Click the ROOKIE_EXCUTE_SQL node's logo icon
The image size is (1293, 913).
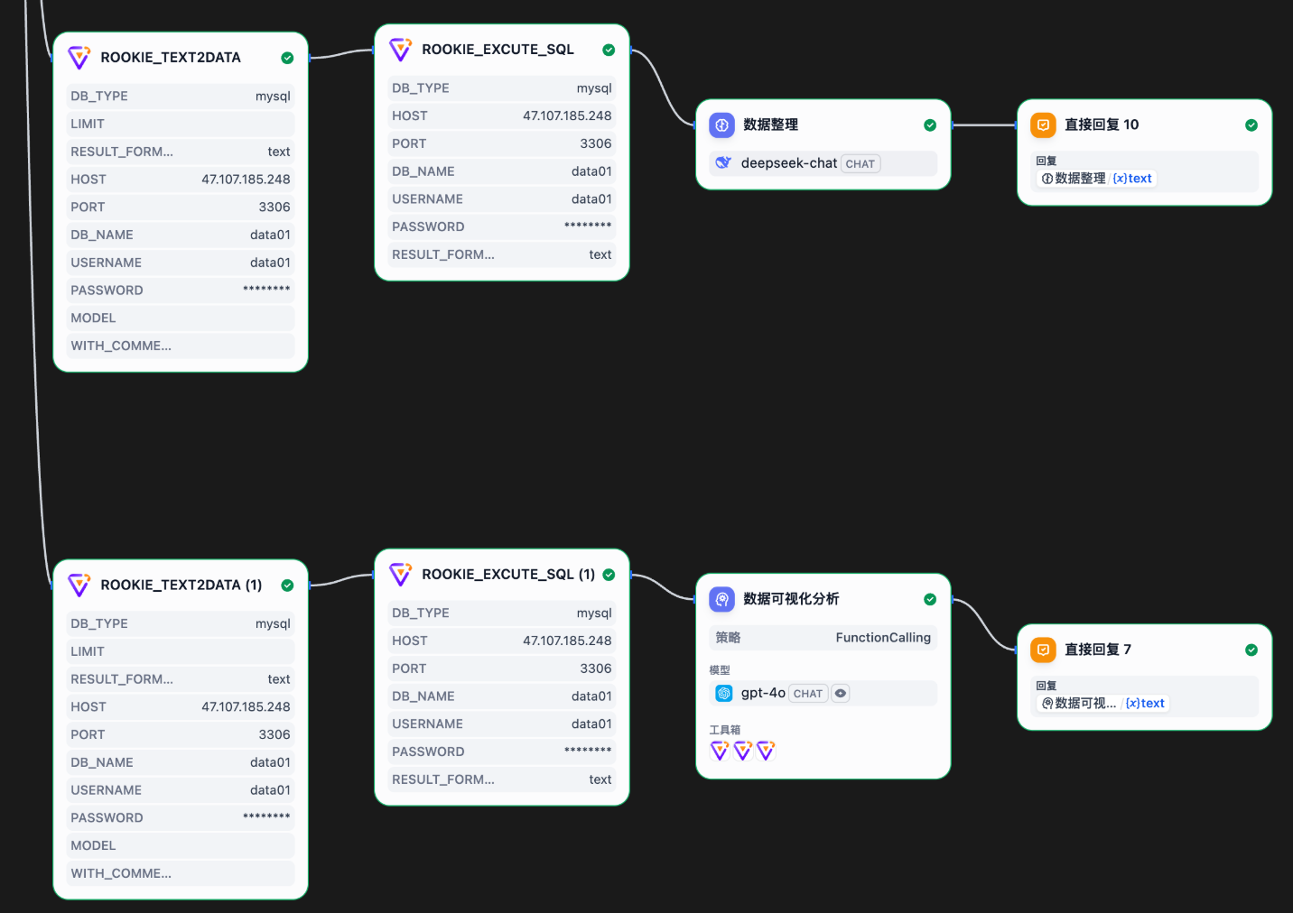point(401,50)
